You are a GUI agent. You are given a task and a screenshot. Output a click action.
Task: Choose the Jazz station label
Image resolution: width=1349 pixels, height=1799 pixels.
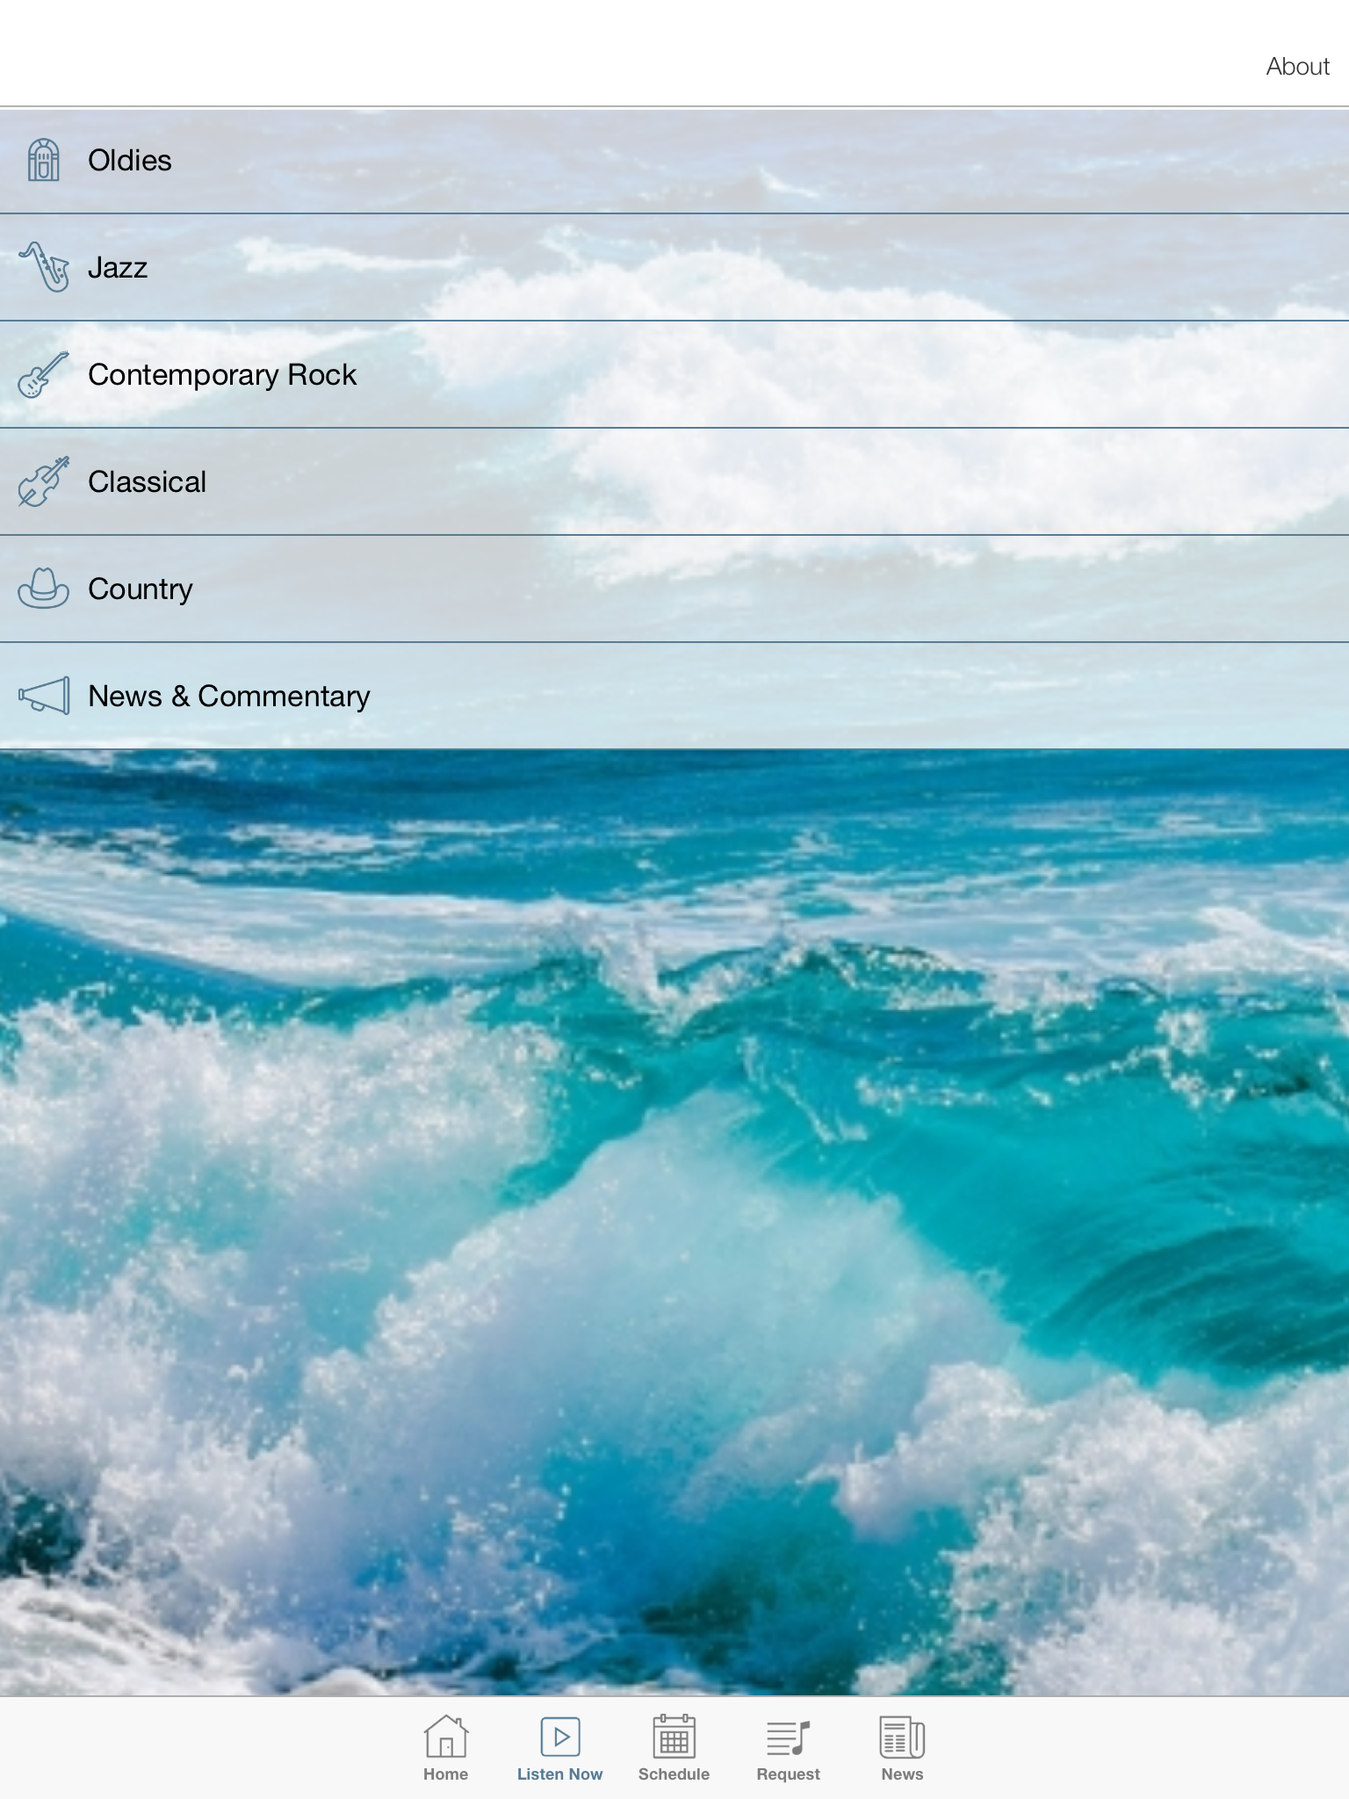point(118,268)
